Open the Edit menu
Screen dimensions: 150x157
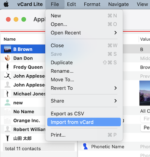[x=71, y=4]
